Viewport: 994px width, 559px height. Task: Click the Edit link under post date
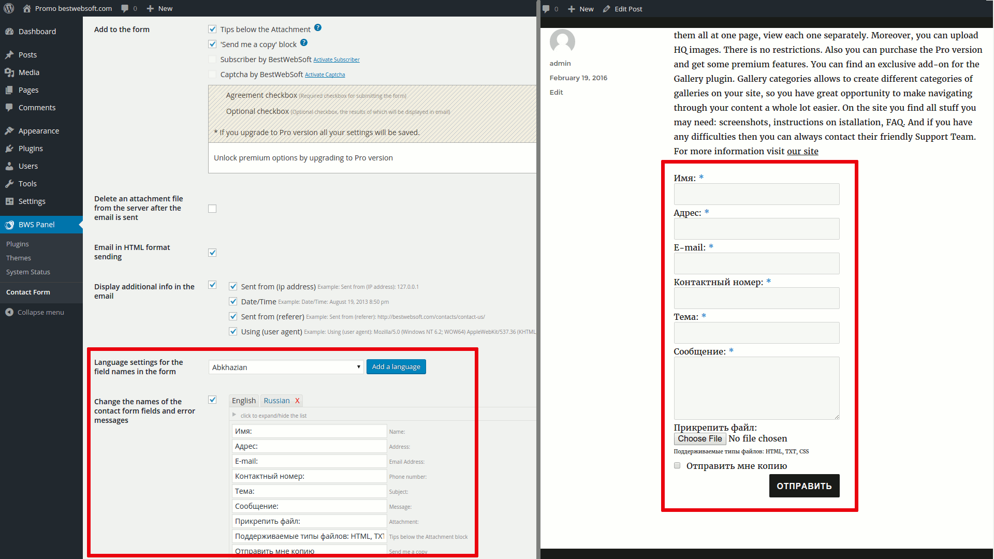(x=556, y=92)
